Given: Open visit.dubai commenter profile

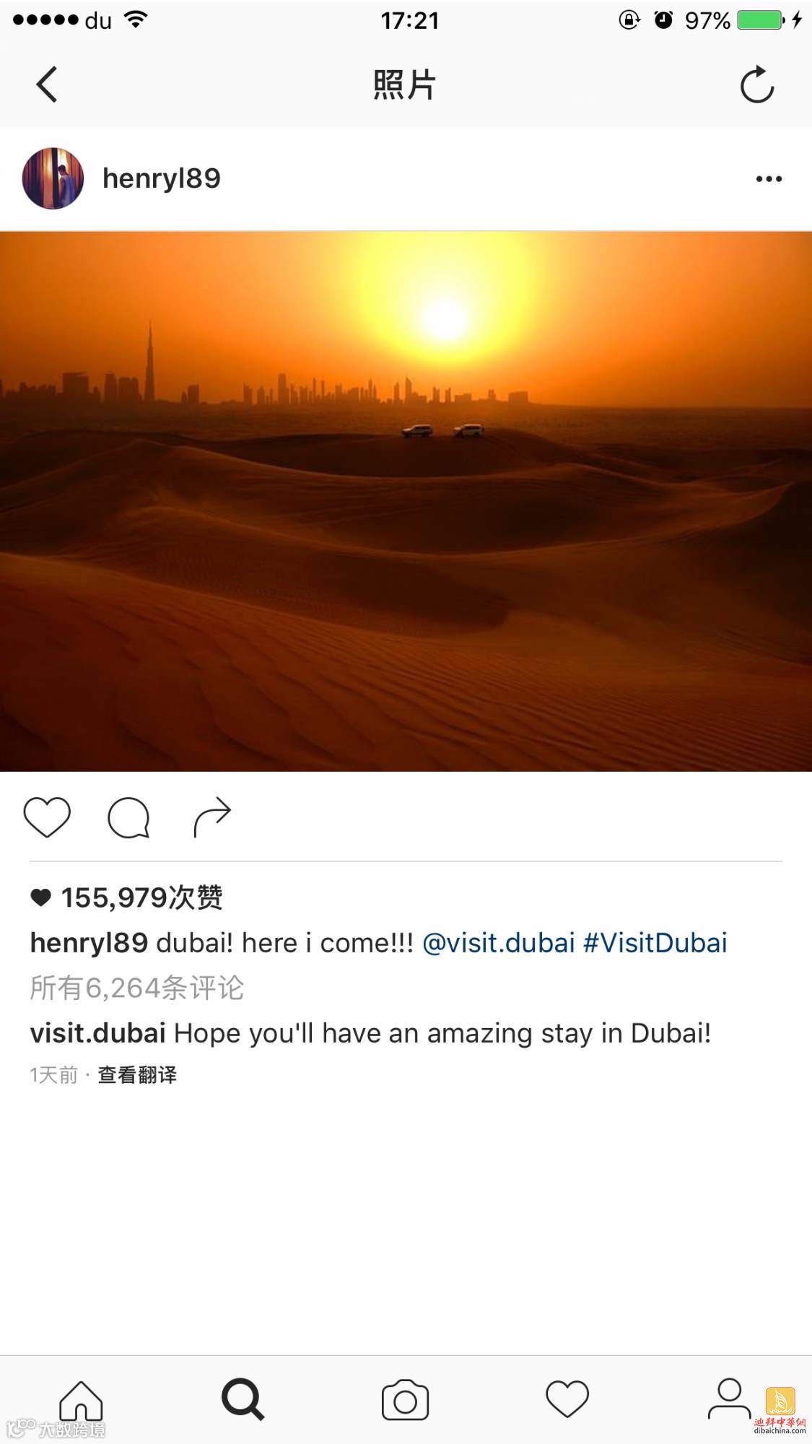Looking at the screenshot, I should [98, 1033].
